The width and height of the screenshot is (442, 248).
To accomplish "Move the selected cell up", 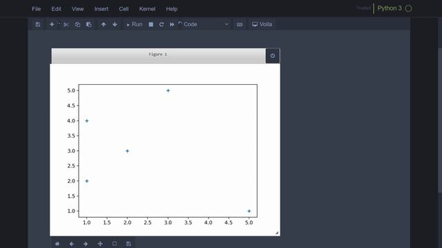I will pos(104,25).
